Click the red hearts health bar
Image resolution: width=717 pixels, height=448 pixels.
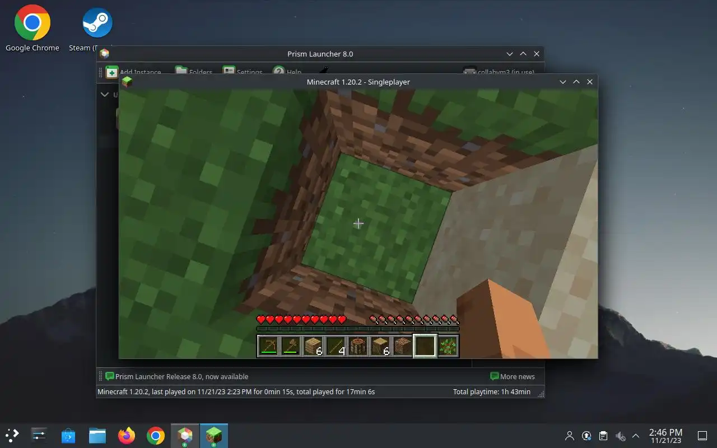301,320
